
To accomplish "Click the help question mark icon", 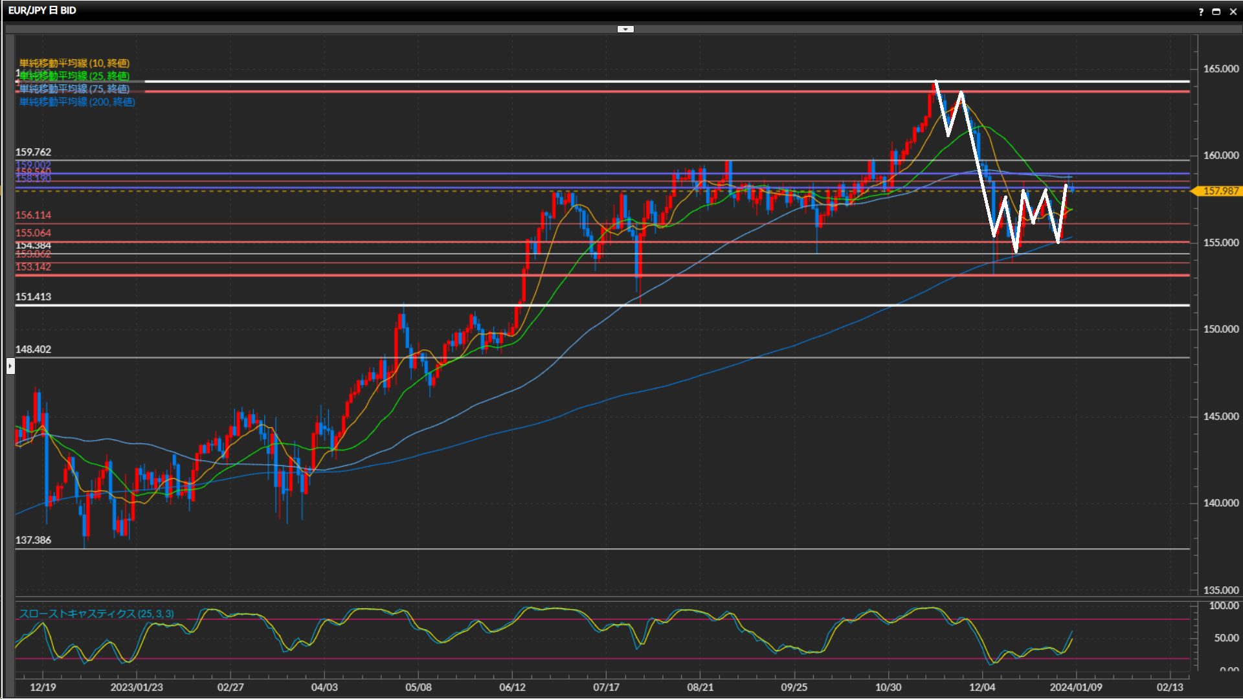I will coord(1201,12).
